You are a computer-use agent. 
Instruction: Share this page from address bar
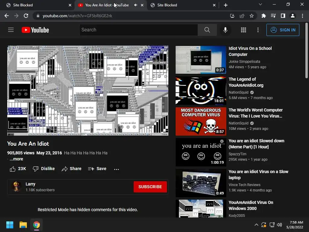click(x=242, y=16)
